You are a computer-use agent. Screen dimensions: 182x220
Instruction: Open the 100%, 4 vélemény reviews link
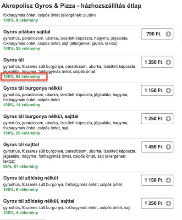tap(21, 213)
